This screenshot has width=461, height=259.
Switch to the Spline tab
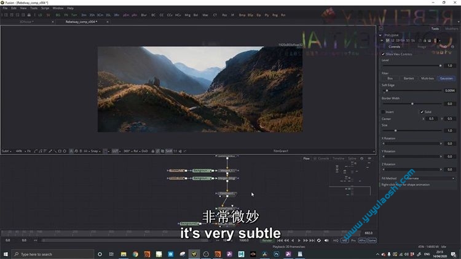(x=352, y=159)
